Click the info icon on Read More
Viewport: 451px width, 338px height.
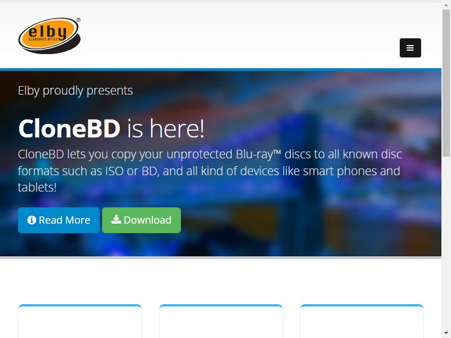(x=32, y=220)
